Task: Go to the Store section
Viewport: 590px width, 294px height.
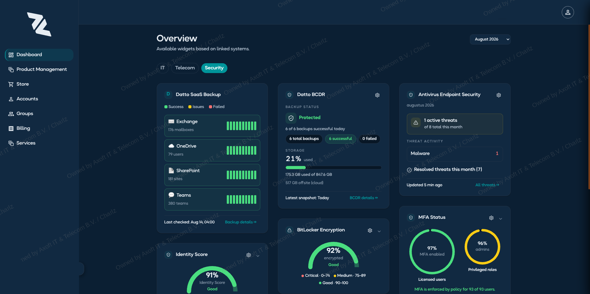Action: 39,84
